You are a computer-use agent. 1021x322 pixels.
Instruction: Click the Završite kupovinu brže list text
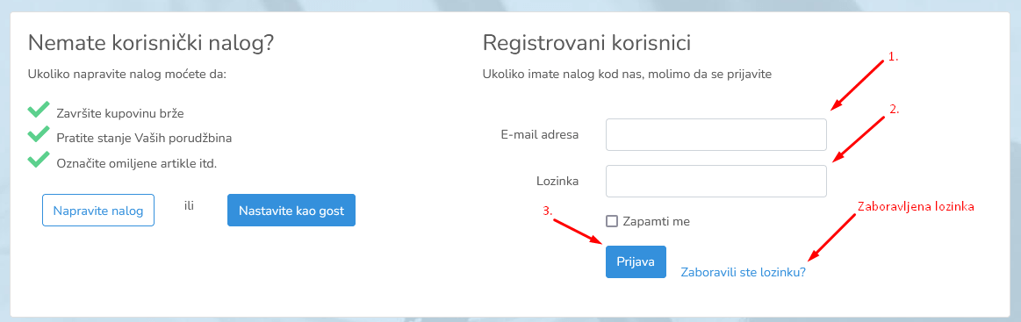click(120, 114)
